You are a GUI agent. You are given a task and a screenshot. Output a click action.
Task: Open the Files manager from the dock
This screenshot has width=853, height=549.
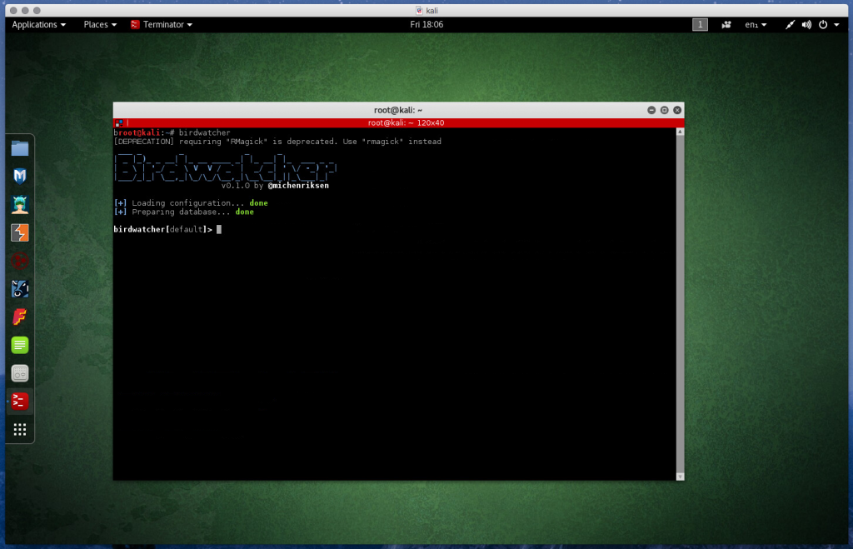[19, 148]
